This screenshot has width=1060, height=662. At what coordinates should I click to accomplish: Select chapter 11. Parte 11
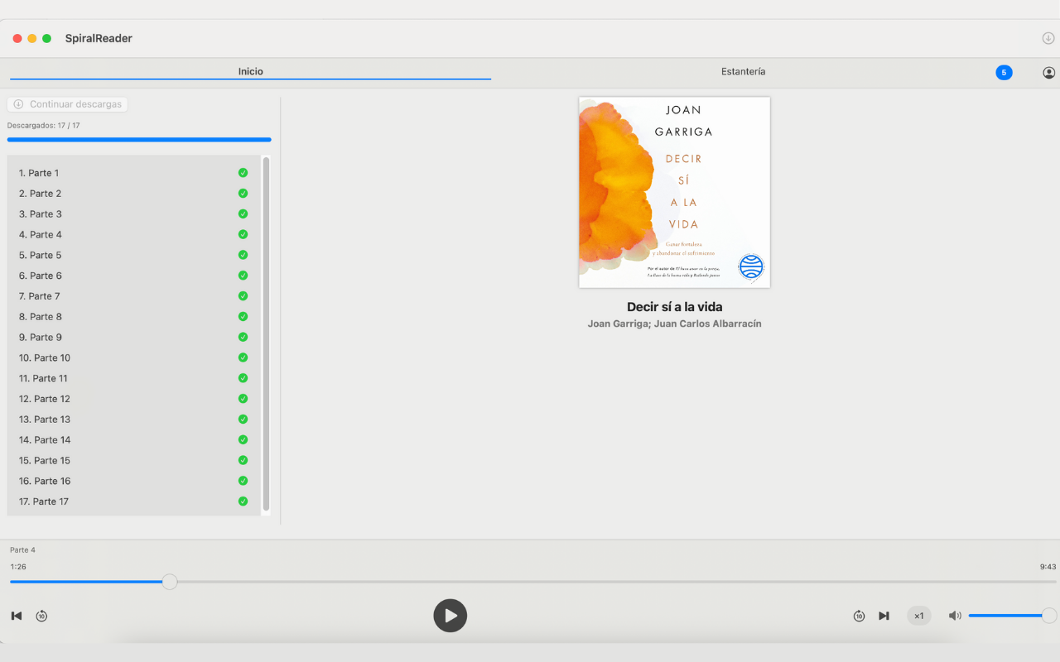[x=134, y=378]
